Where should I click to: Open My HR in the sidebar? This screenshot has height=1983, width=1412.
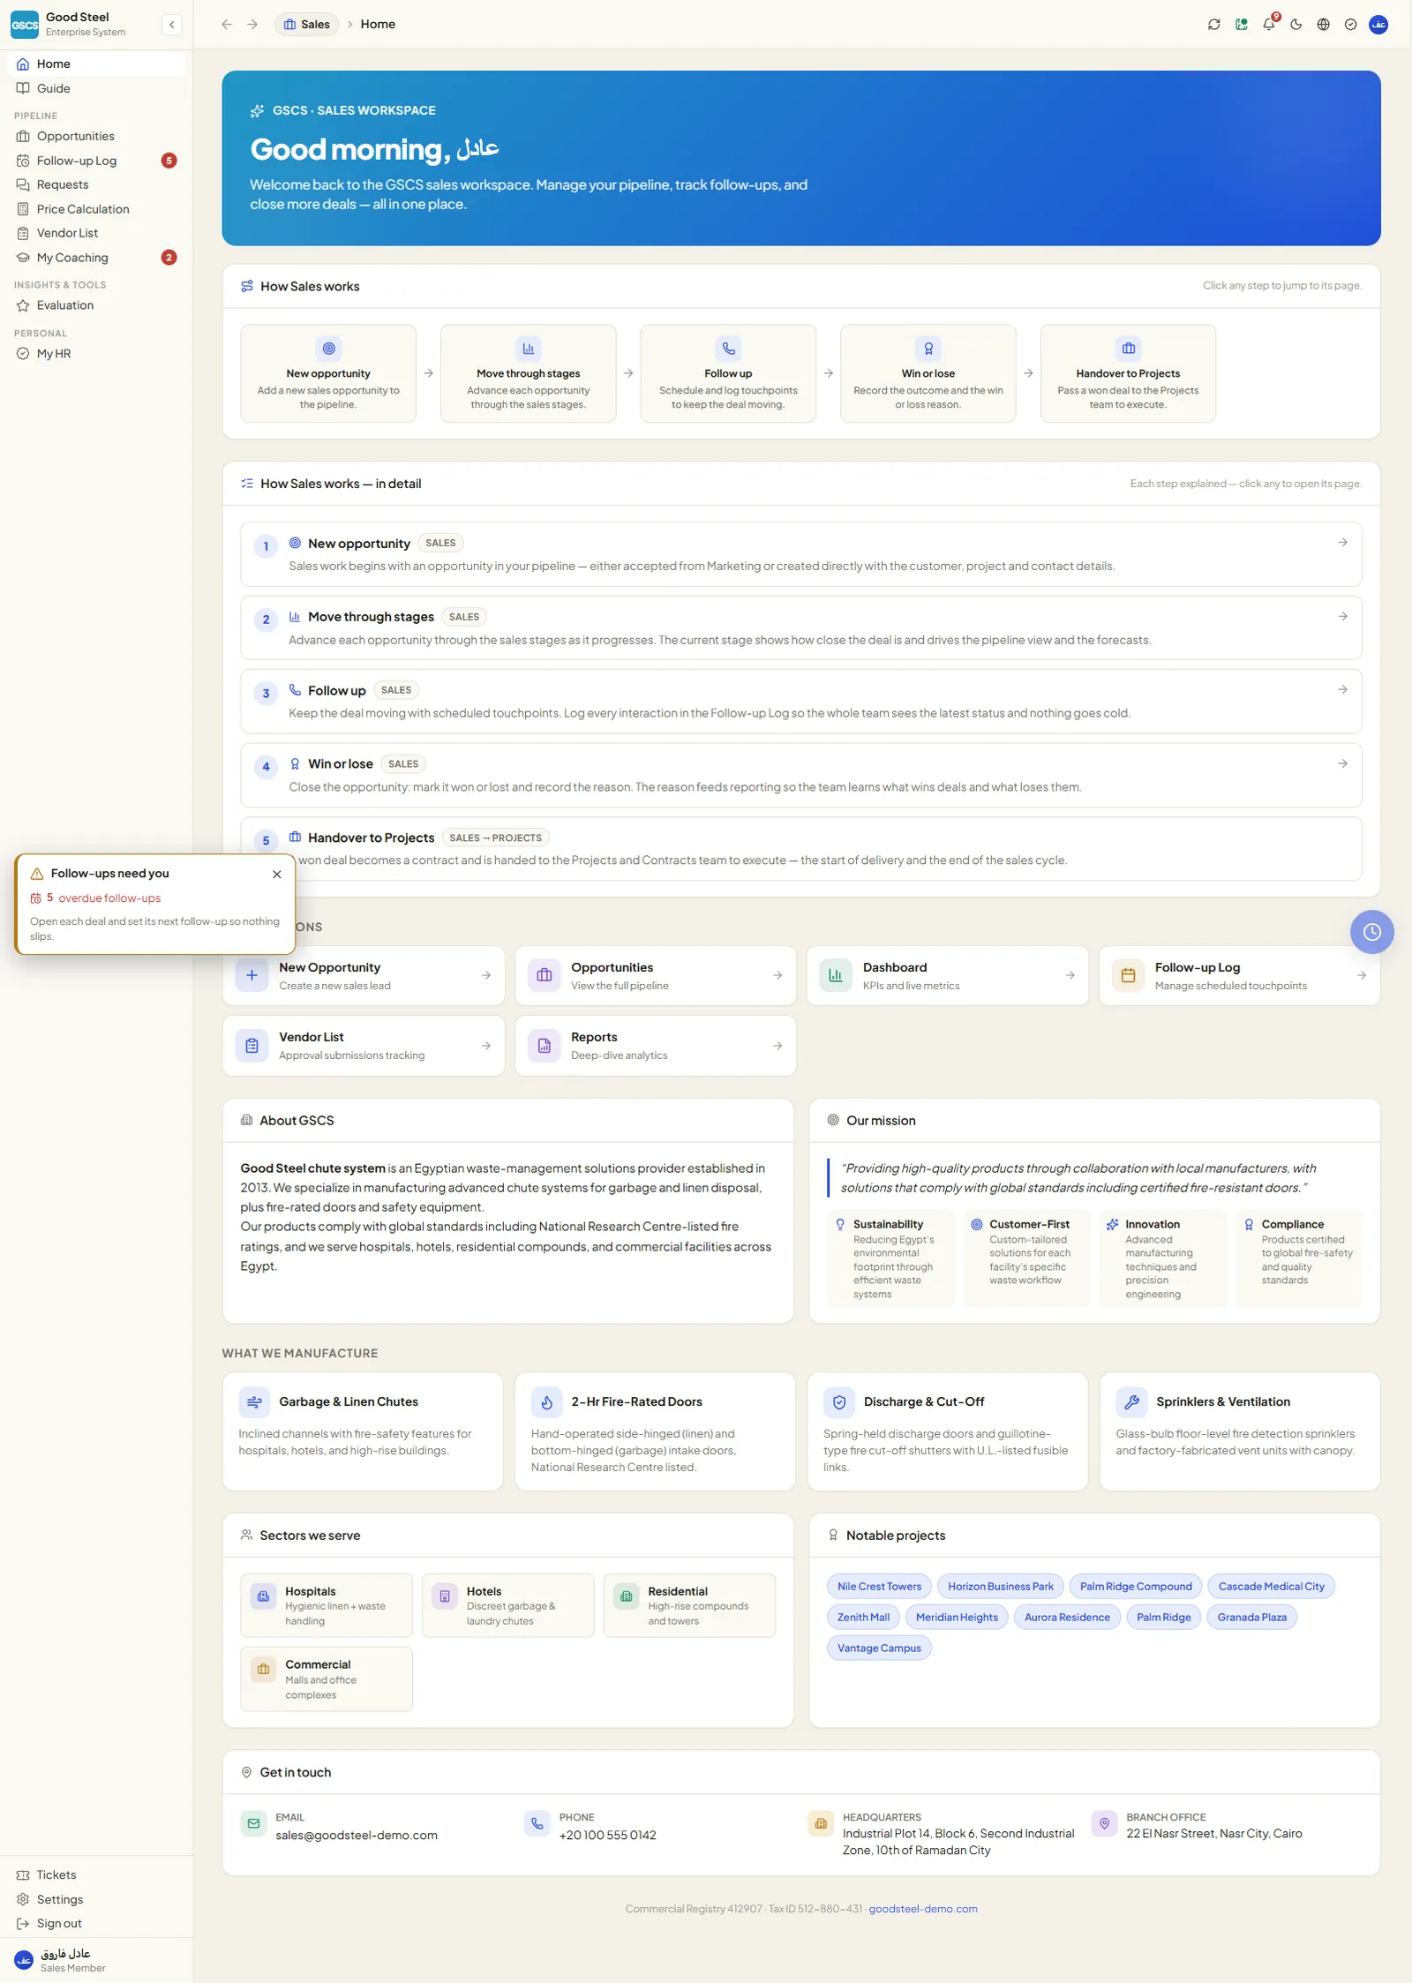(96, 354)
